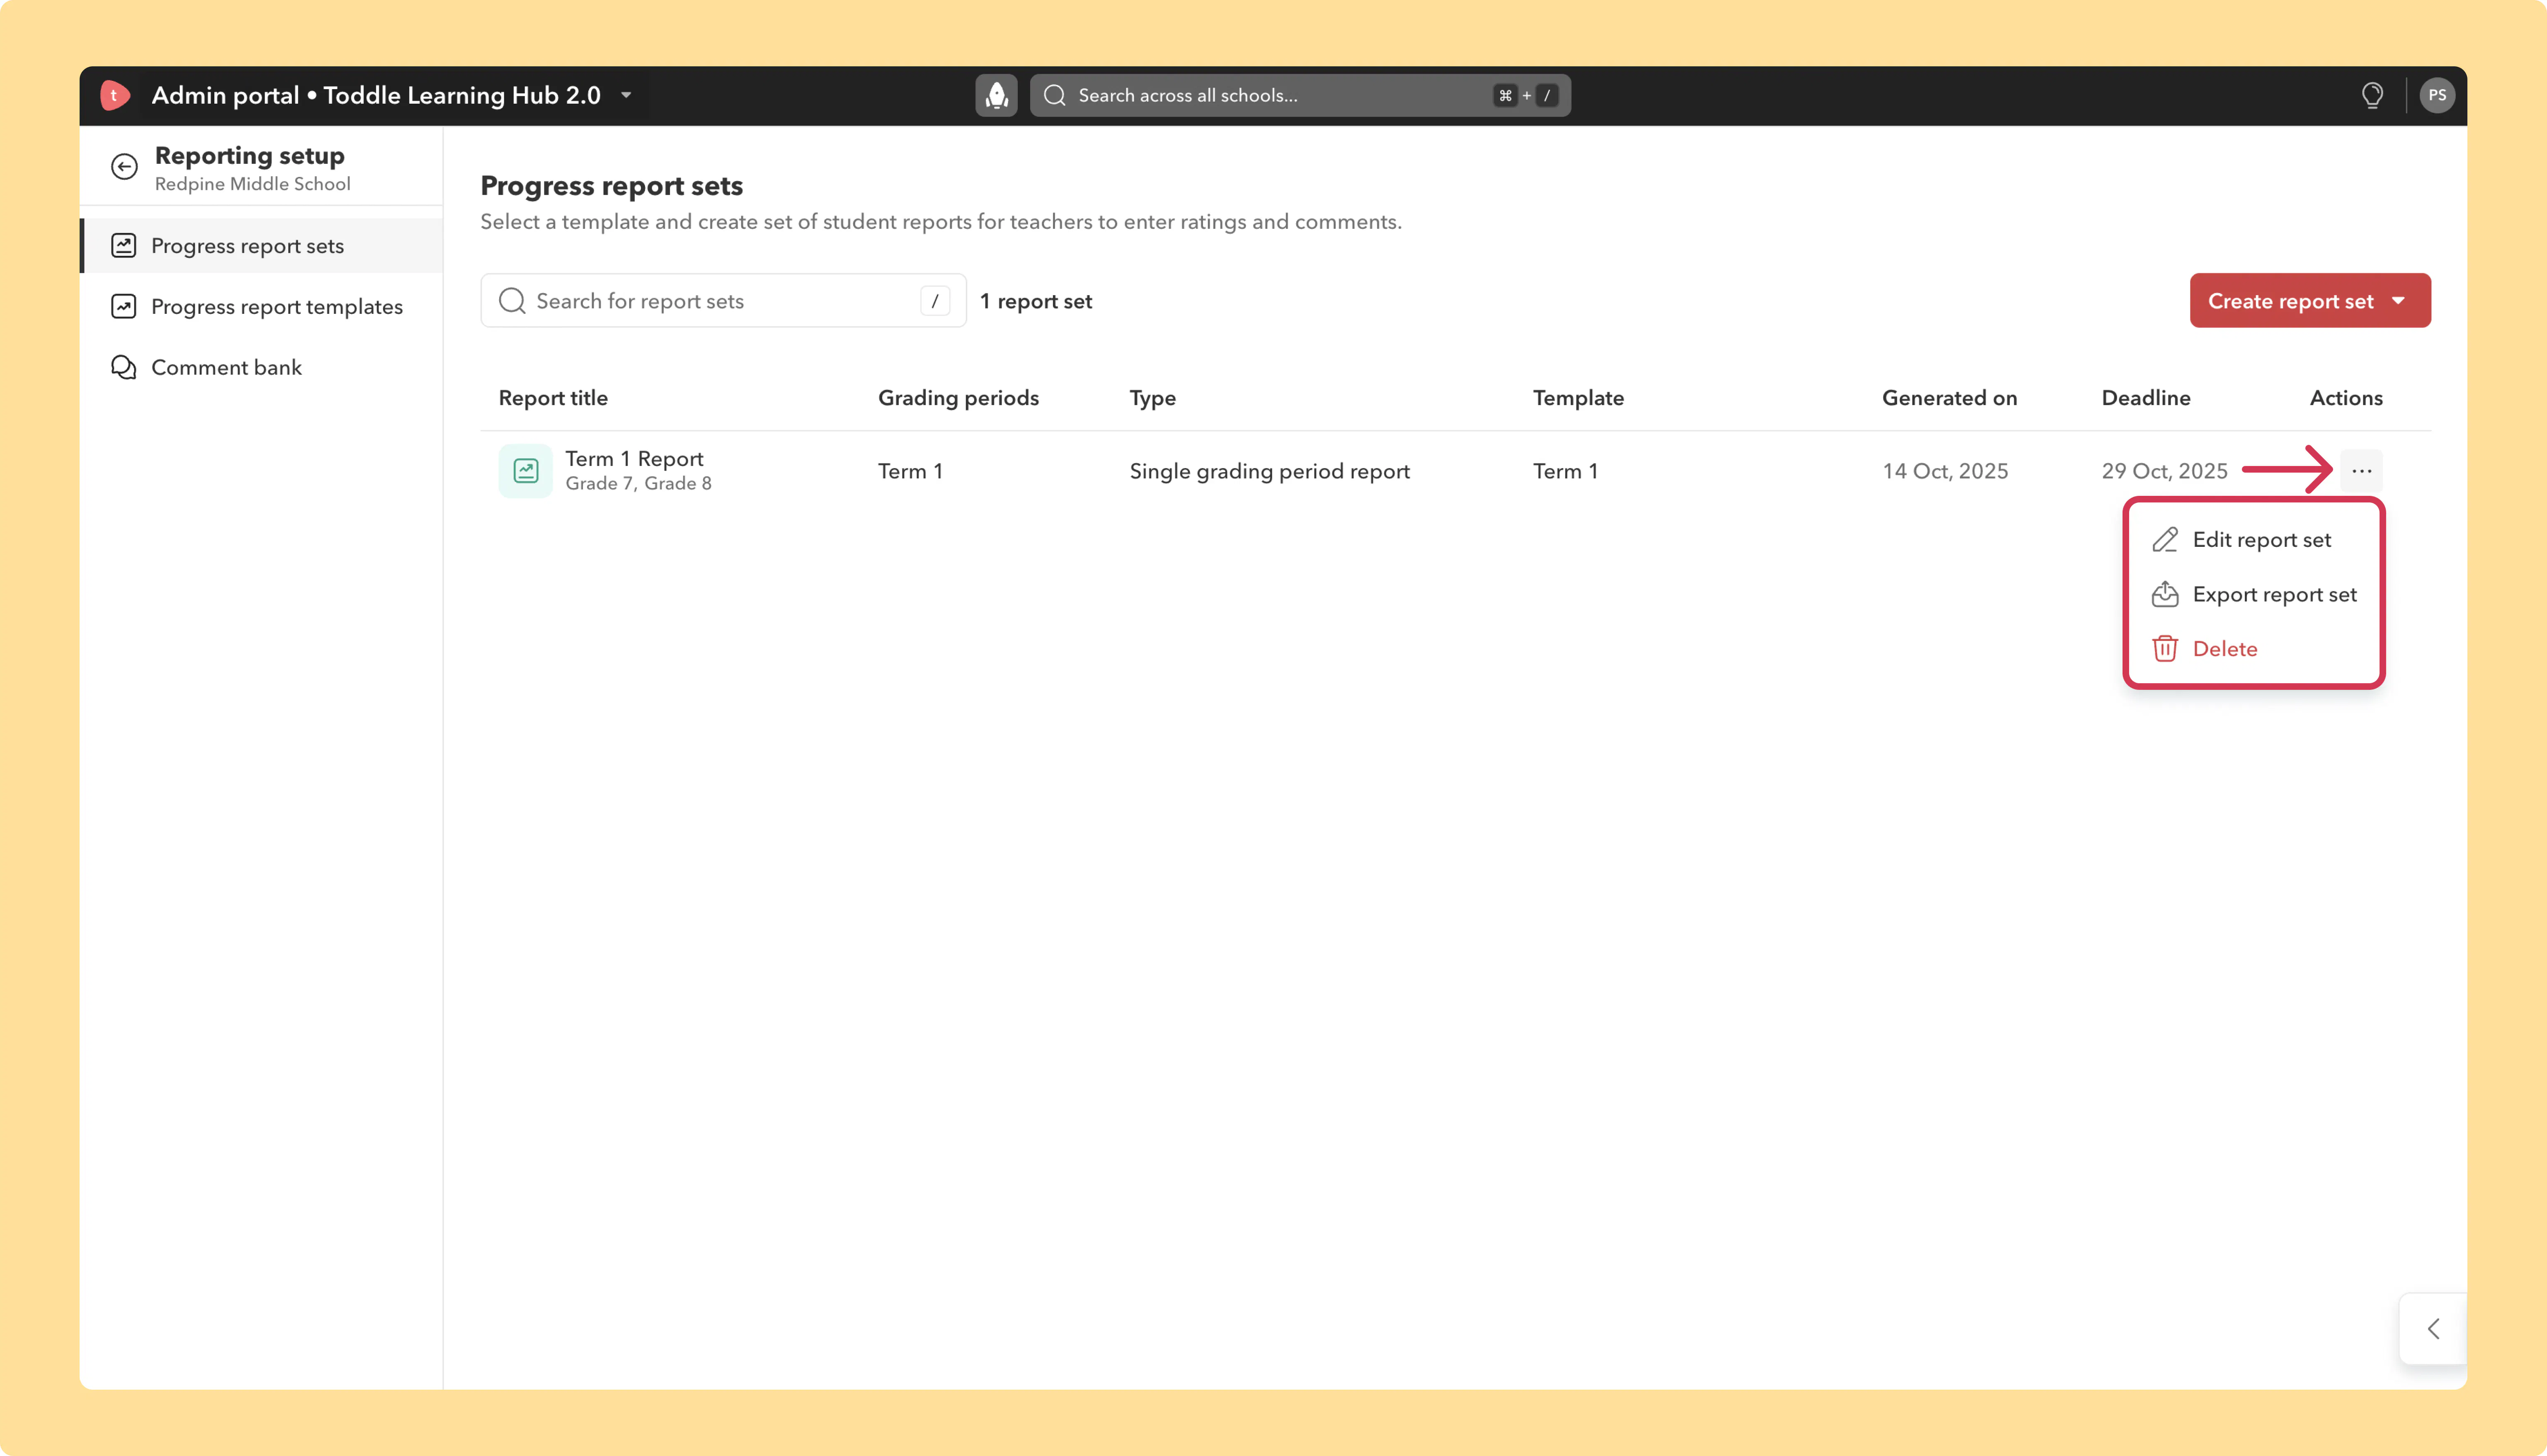Click the Progress report sets sidebar icon
Viewport: 2547px width, 1456px height.
124,246
